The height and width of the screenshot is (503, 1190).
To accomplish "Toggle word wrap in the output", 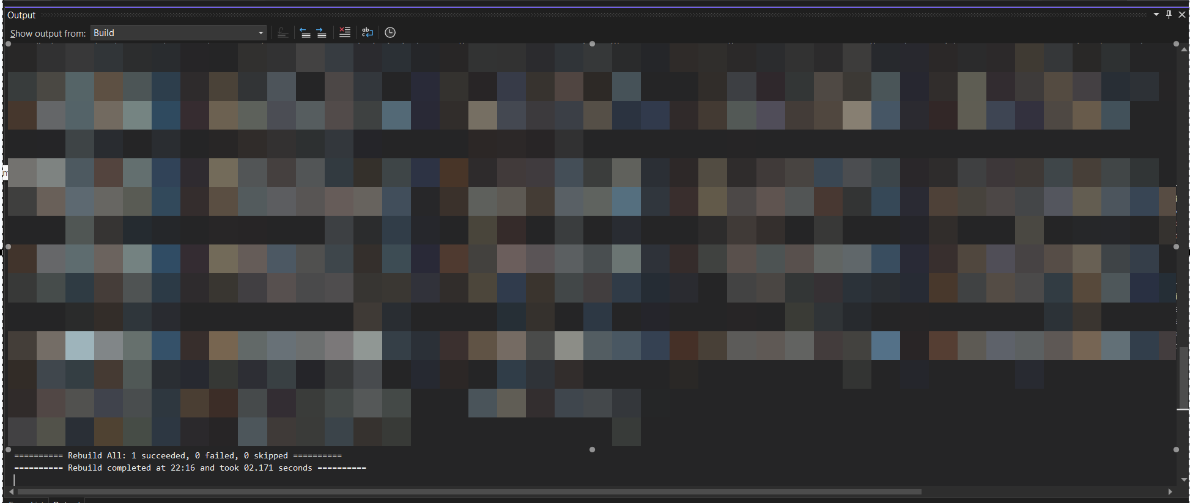I will pyautogui.click(x=368, y=33).
